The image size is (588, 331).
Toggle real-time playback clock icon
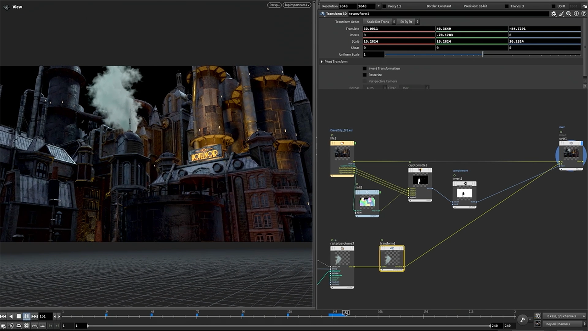(27, 325)
